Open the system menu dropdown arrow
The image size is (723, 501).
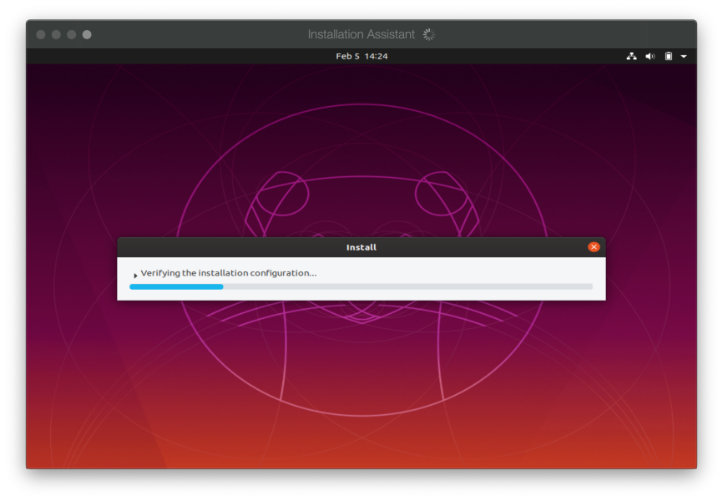684,56
